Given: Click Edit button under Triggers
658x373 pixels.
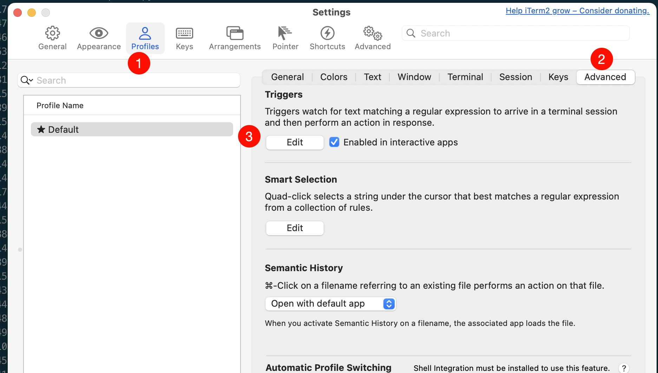Looking at the screenshot, I should pos(295,142).
